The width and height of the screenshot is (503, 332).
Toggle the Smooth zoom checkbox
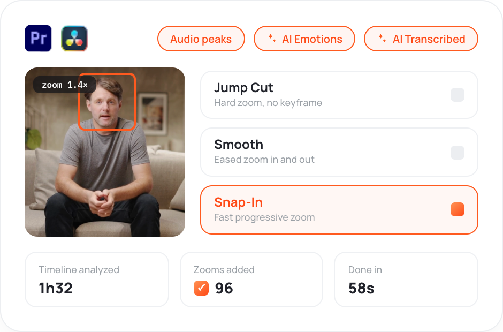458,152
